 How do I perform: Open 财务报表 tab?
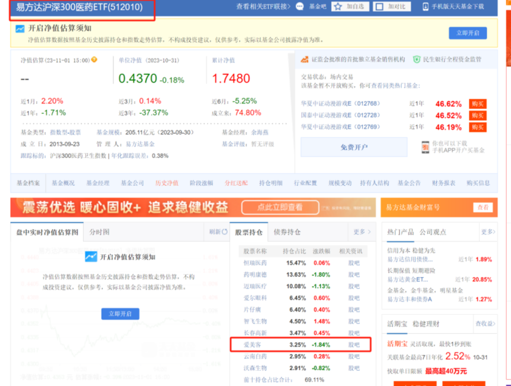click(443, 183)
